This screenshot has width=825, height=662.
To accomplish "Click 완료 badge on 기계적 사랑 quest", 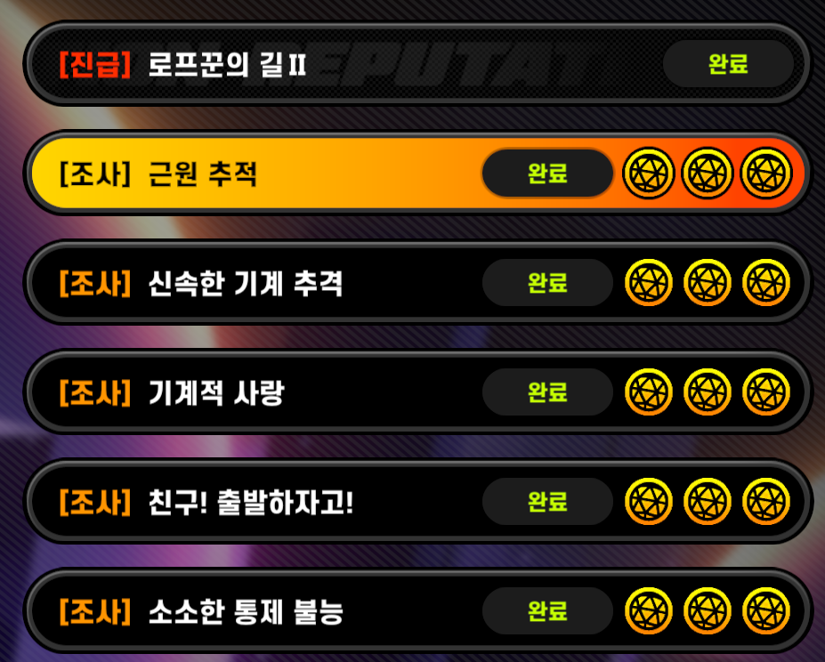I will [547, 392].
